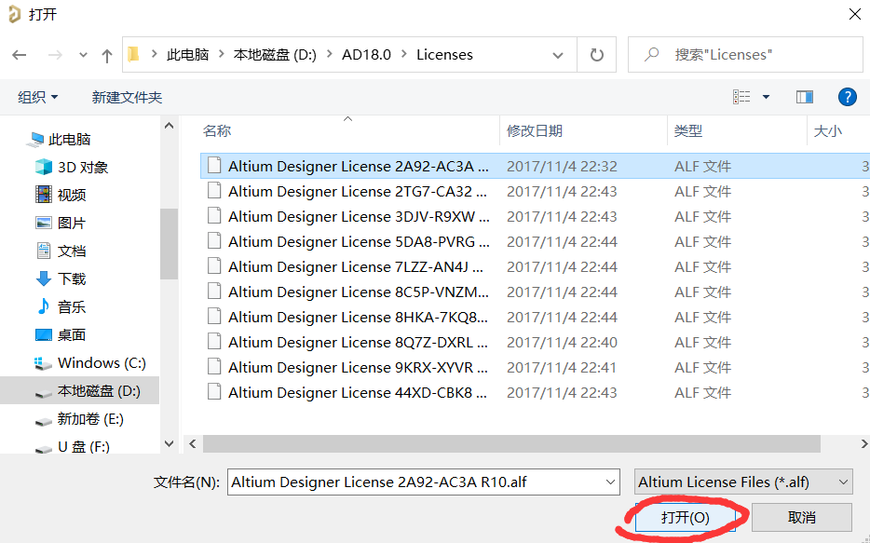This screenshot has width=870, height=543.
Task: Expand address bar history dropdown
Action: pyautogui.click(x=558, y=55)
